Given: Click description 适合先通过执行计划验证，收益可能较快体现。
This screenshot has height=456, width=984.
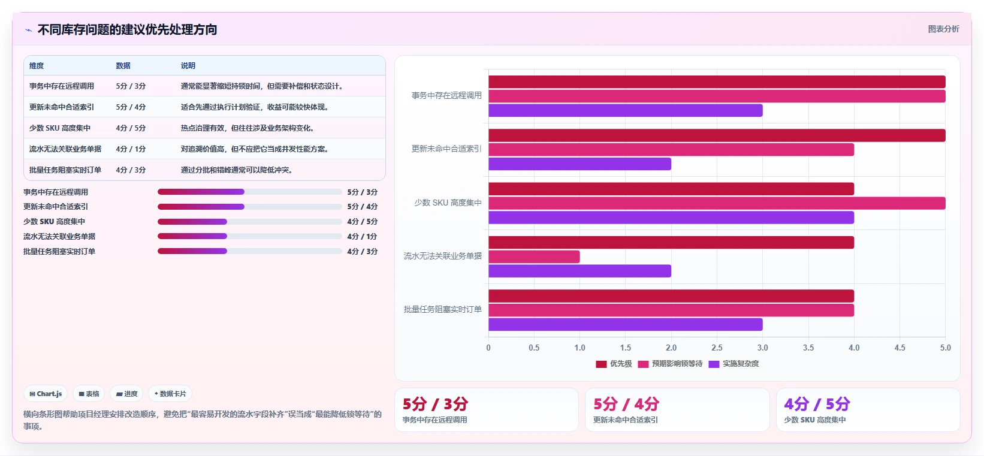Looking at the screenshot, I should 256,107.
